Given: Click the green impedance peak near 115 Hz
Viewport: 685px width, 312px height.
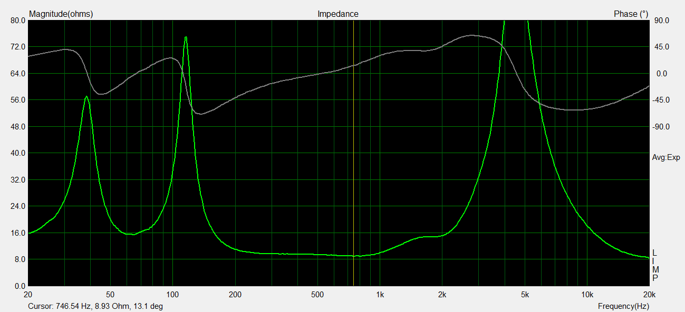Looking at the screenshot, I should pos(186,37).
